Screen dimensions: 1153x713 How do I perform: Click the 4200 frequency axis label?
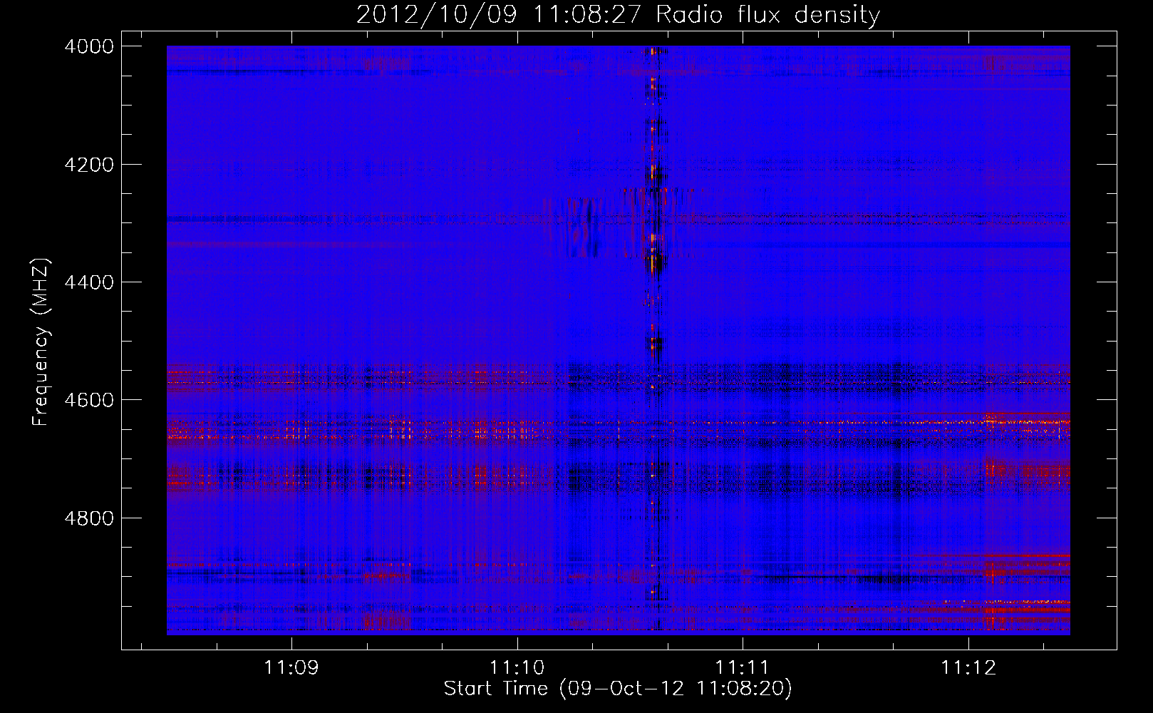click(89, 165)
